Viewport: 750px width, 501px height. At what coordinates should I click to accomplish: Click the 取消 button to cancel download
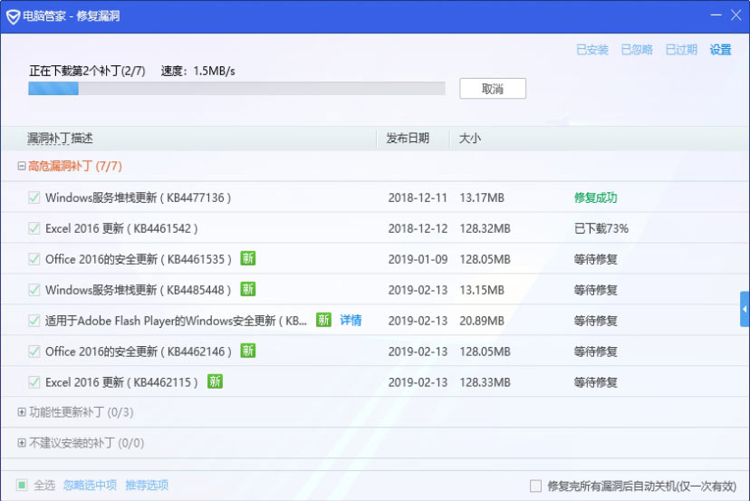(492, 89)
